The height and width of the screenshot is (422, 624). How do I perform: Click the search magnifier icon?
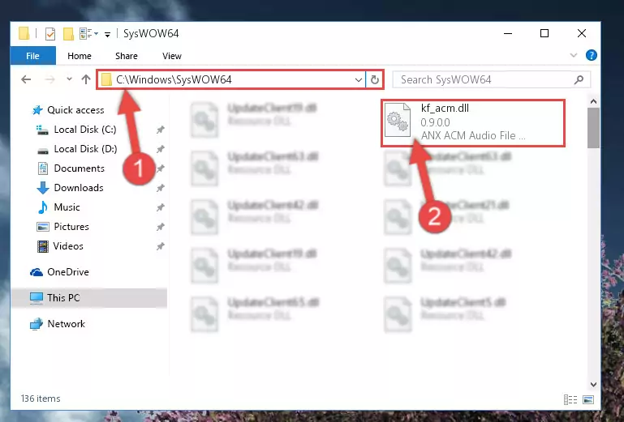click(579, 80)
